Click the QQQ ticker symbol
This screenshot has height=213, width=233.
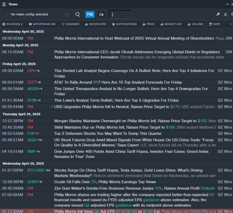tap(32, 140)
